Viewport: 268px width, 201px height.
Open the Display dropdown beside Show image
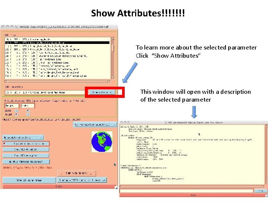click(x=82, y=180)
